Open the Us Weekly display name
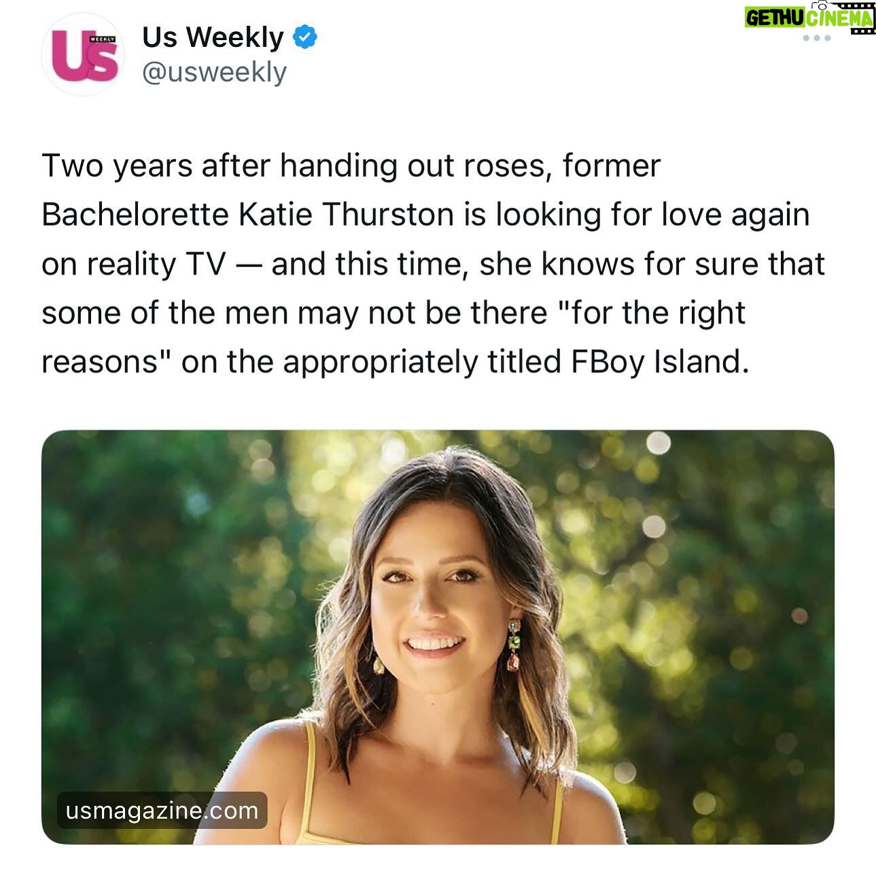 pyautogui.click(x=213, y=37)
